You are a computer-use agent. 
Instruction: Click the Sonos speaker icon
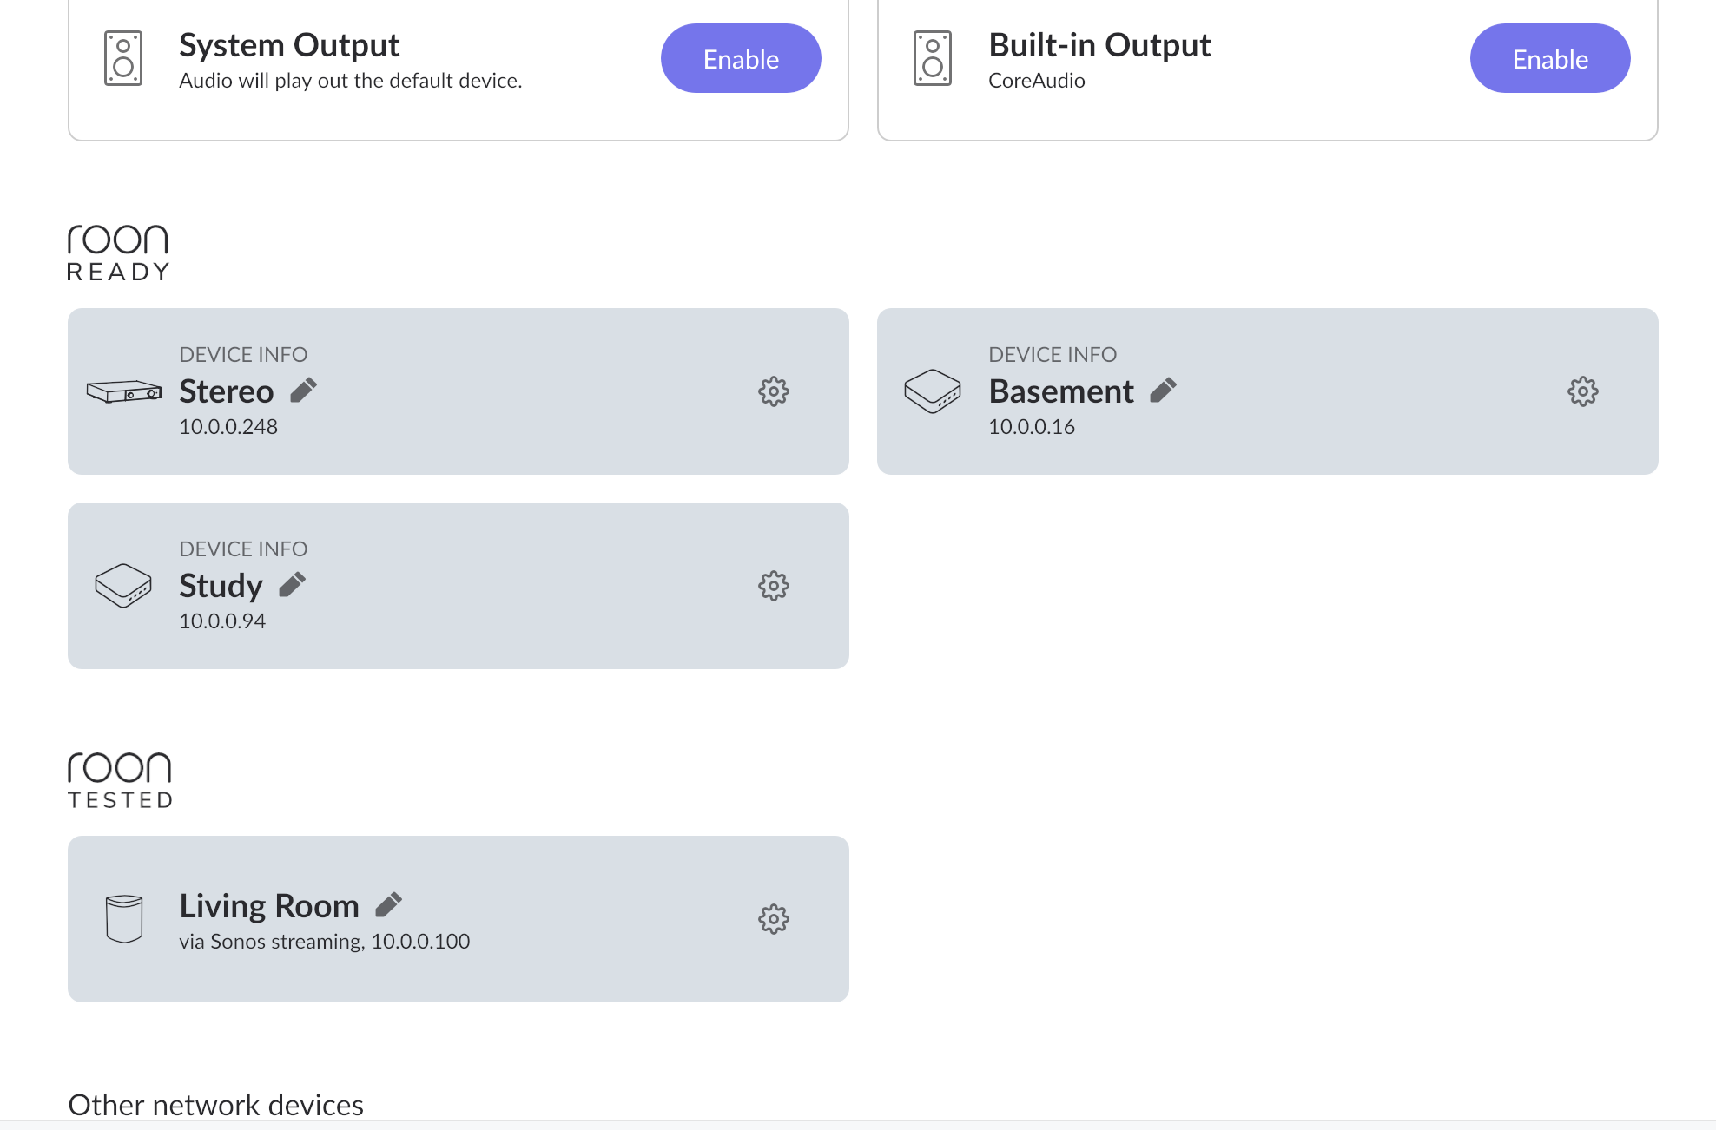[123, 918]
